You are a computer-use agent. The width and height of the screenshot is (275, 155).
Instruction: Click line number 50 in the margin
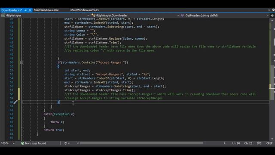point(12,62)
